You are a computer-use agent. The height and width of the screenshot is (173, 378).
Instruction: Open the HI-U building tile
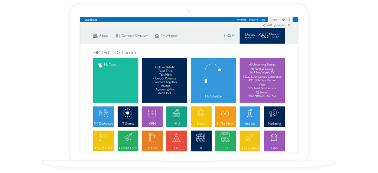point(176,116)
